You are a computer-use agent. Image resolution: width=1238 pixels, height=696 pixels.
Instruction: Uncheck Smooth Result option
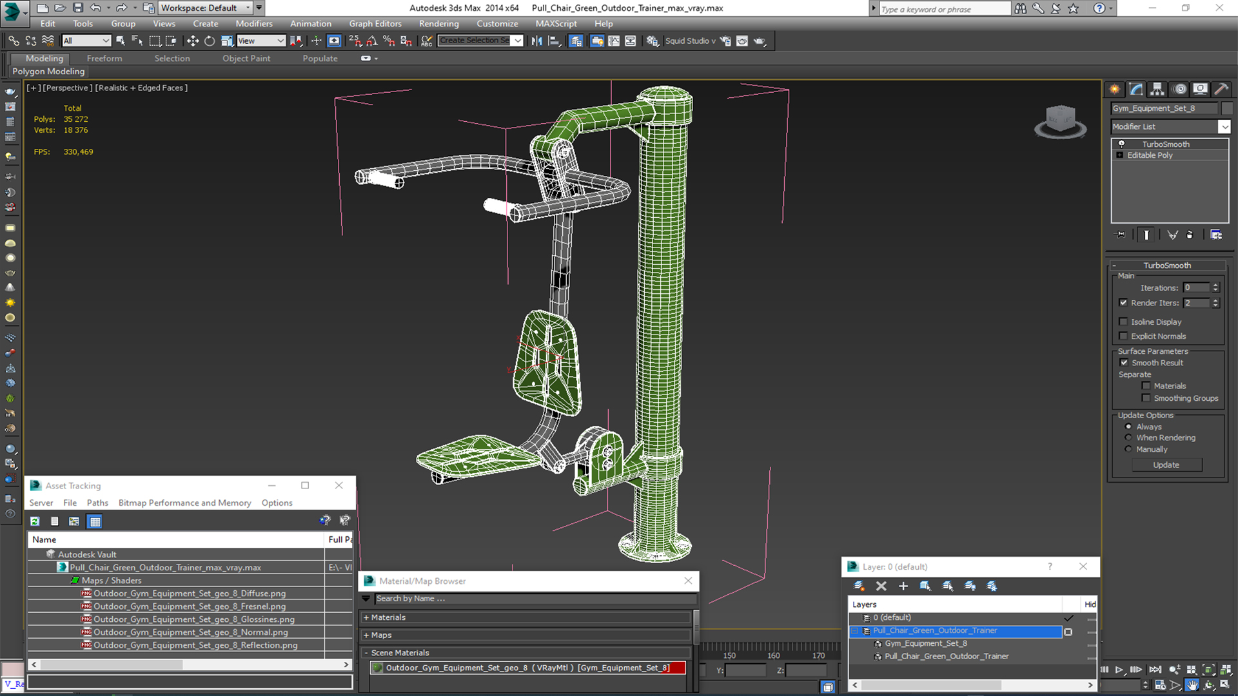click(1124, 363)
